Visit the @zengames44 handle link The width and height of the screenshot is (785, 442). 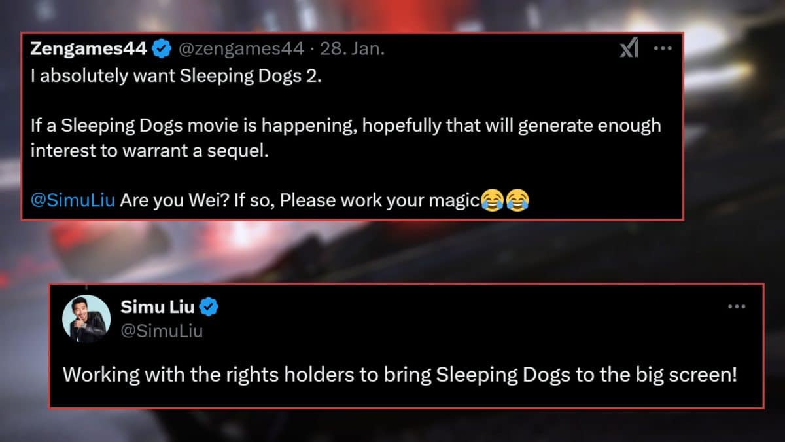click(240, 49)
